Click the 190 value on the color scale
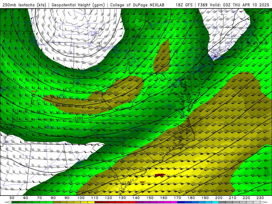This screenshot has width=272, height=204. point(205,198)
